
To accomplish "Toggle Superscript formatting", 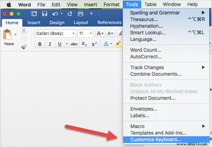I will (94, 44).
